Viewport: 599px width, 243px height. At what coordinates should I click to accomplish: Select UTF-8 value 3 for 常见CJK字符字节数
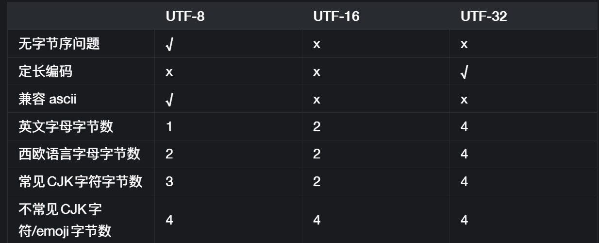coord(169,182)
